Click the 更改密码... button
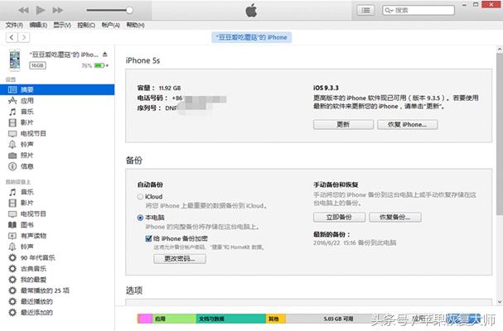Image resolution: width=503 pixels, height=331 pixels. click(180, 259)
